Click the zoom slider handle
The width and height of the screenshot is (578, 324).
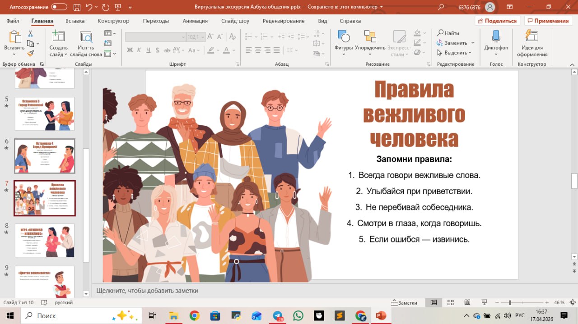tap(510, 302)
